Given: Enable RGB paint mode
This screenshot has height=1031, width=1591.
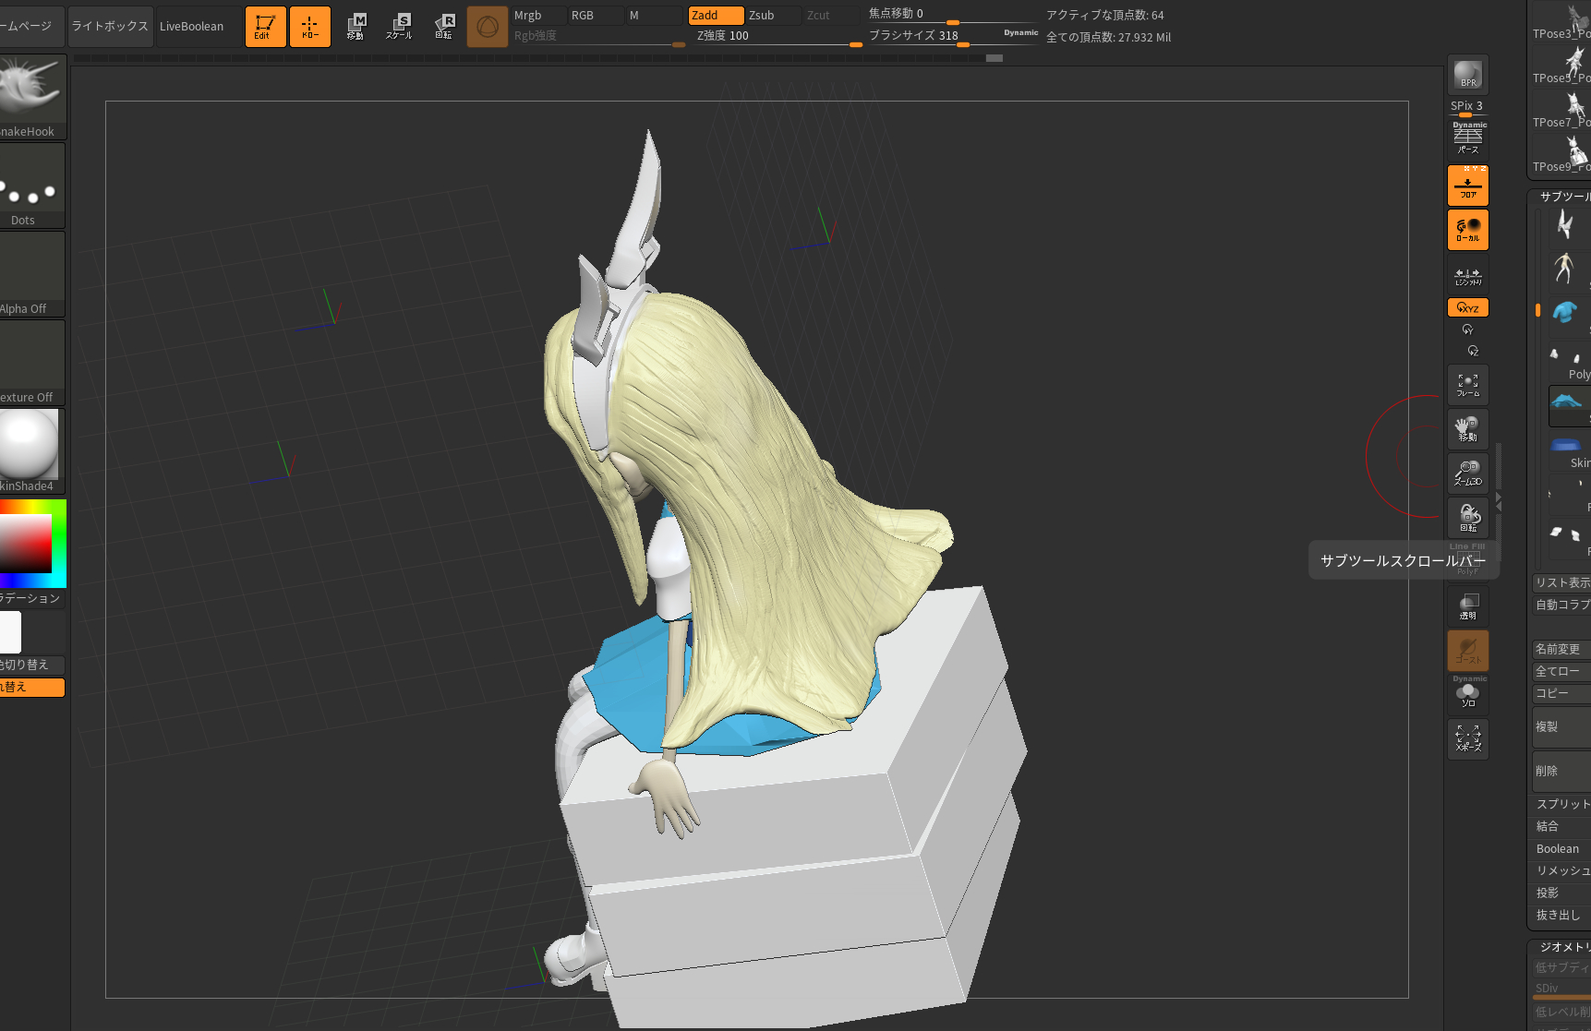Looking at the screenshot, I should click(x=596, y=16).
